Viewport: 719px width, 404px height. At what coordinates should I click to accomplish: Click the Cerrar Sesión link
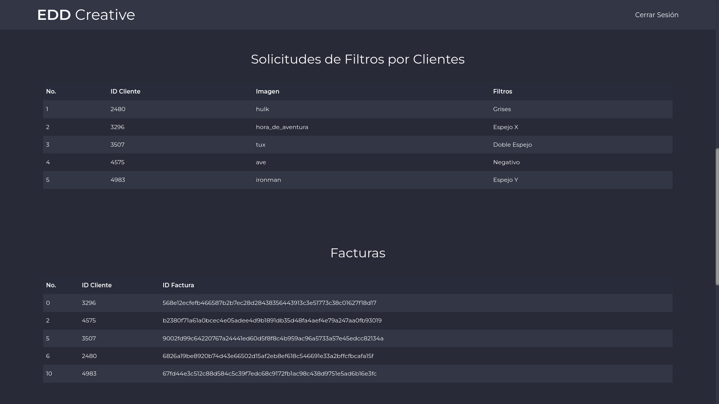(656, 15)
